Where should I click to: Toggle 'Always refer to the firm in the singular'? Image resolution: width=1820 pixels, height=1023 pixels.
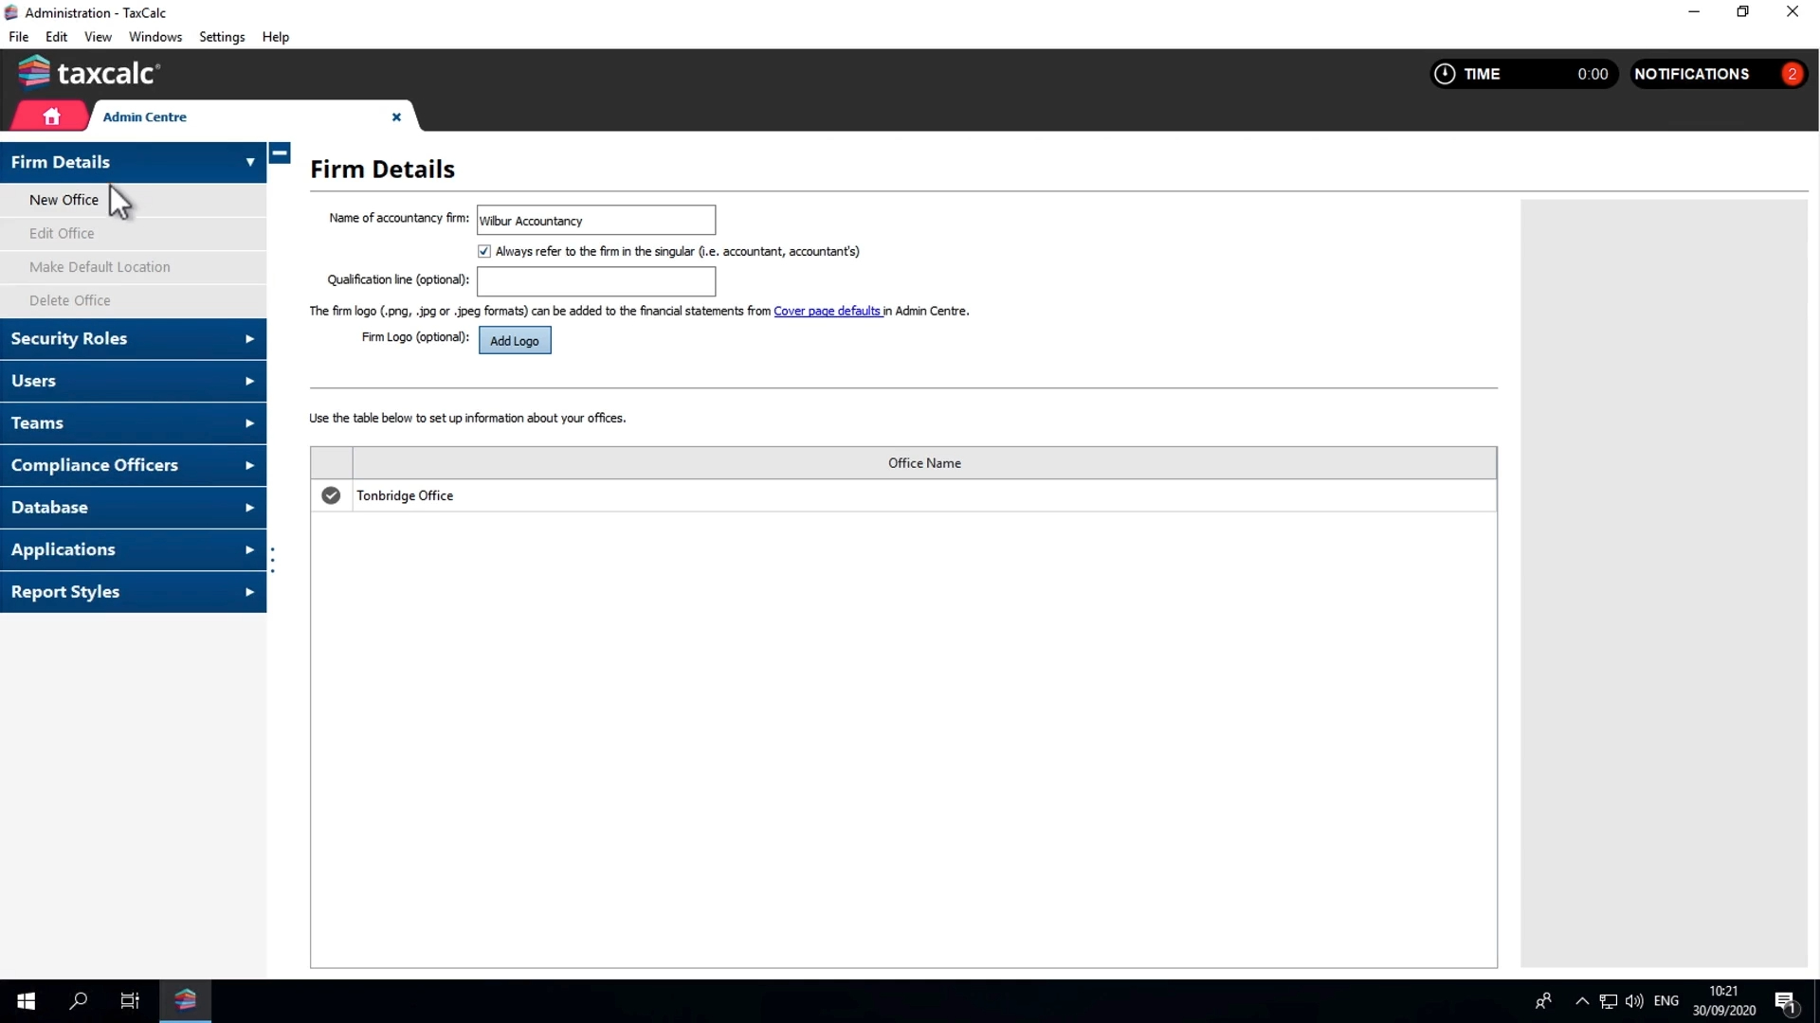484,252
